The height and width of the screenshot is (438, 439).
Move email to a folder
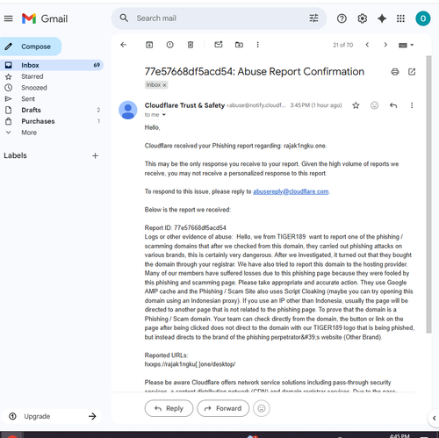pyautogui.click(x=239, y=45)
